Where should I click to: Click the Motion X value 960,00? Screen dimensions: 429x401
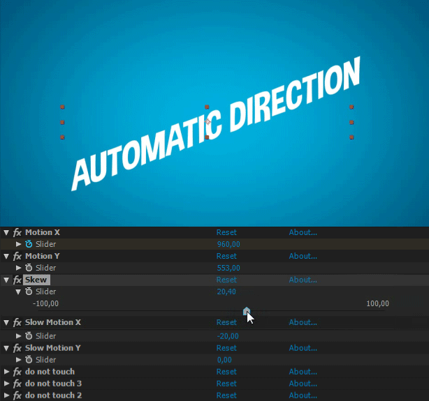228,244
